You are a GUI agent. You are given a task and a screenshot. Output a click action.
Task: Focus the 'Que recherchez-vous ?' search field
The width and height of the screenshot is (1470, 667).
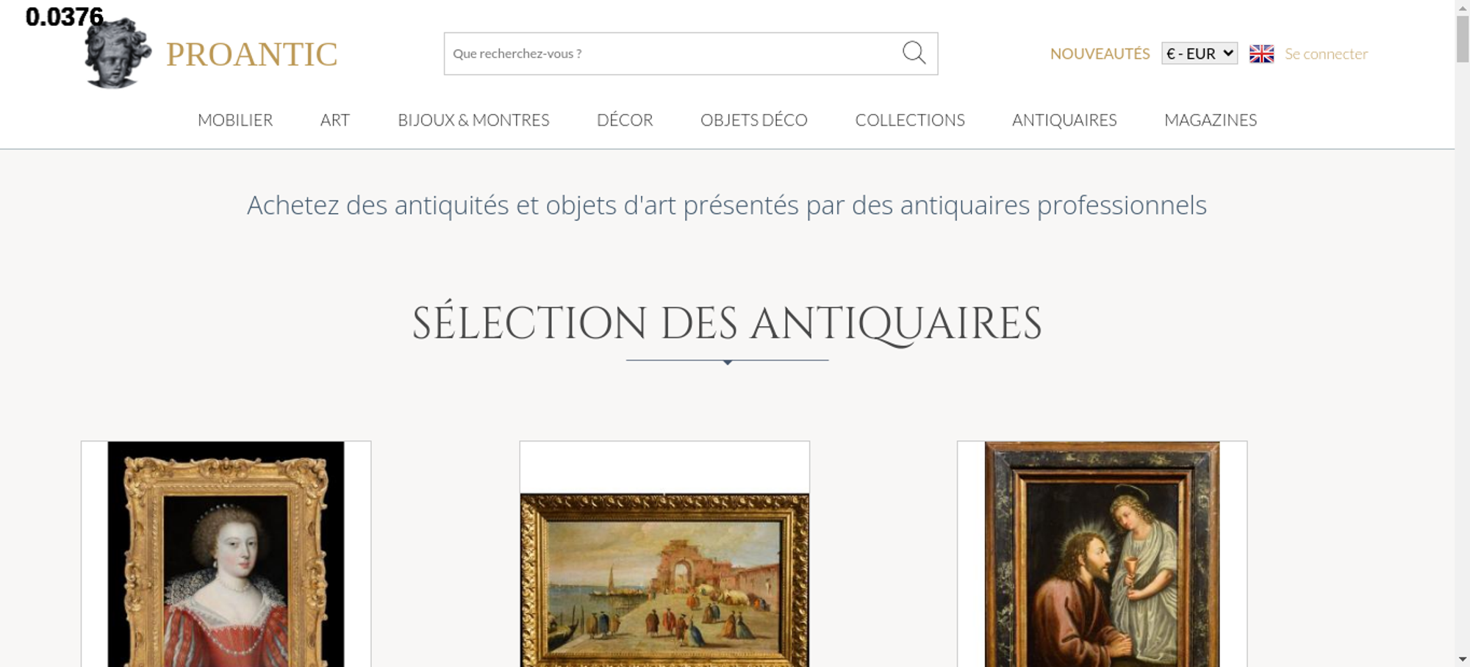673,54
